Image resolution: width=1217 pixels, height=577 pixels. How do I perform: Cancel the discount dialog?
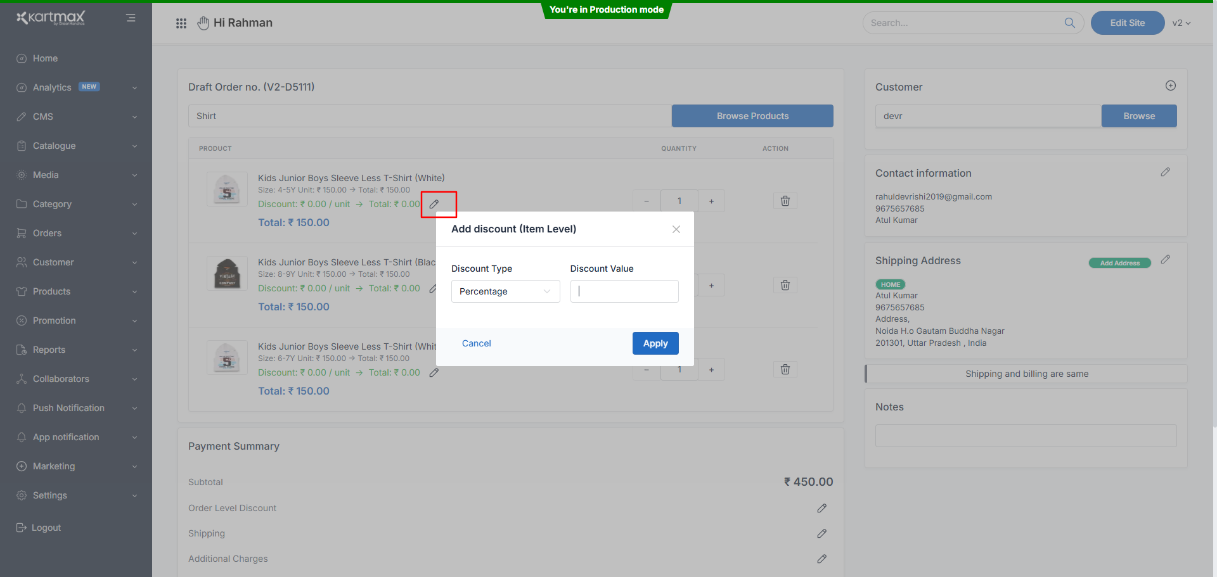tap(476, 343)
